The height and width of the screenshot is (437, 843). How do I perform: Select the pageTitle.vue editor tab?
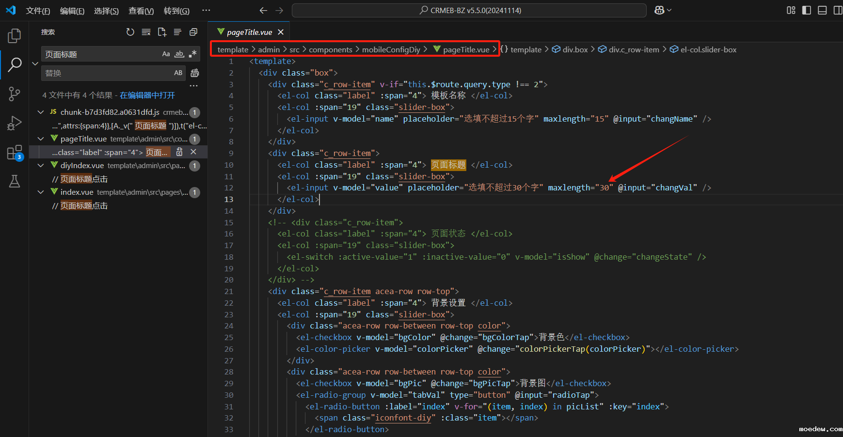[249, 32]
